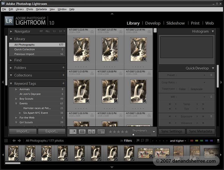Select the first filmstrip thumbnail

[x=13, y=153]
